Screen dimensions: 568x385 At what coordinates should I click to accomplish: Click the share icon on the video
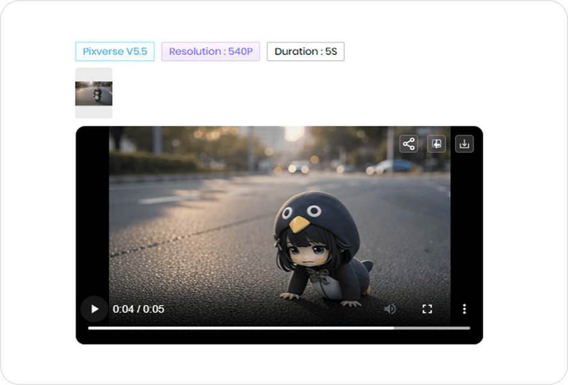point(409,144)
